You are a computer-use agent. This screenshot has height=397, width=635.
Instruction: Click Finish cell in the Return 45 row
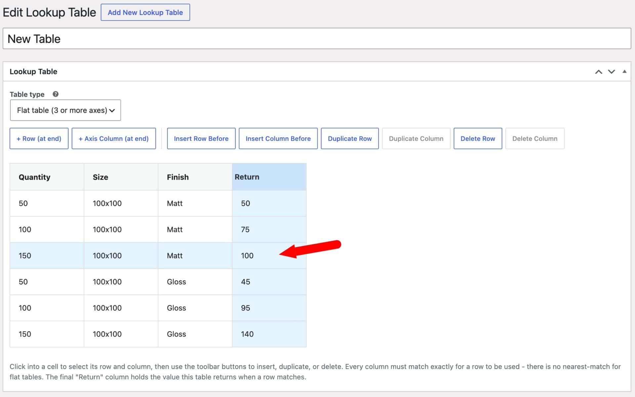click(x=195, y=282)
